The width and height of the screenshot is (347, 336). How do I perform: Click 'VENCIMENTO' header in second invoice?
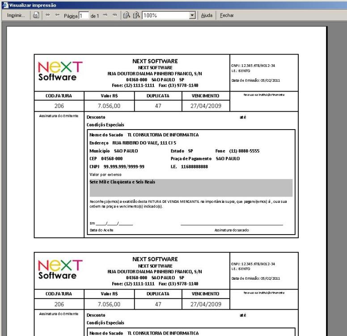(x=205, y=294)
